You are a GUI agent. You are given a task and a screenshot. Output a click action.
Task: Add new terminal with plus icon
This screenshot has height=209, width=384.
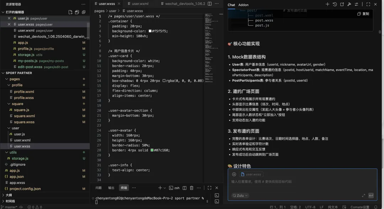coord(160,188)
